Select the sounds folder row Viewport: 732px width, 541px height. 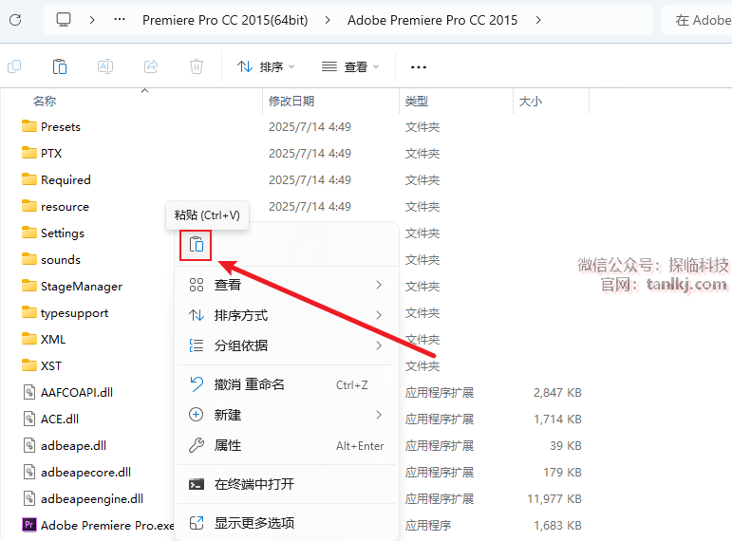coord(60,259)
